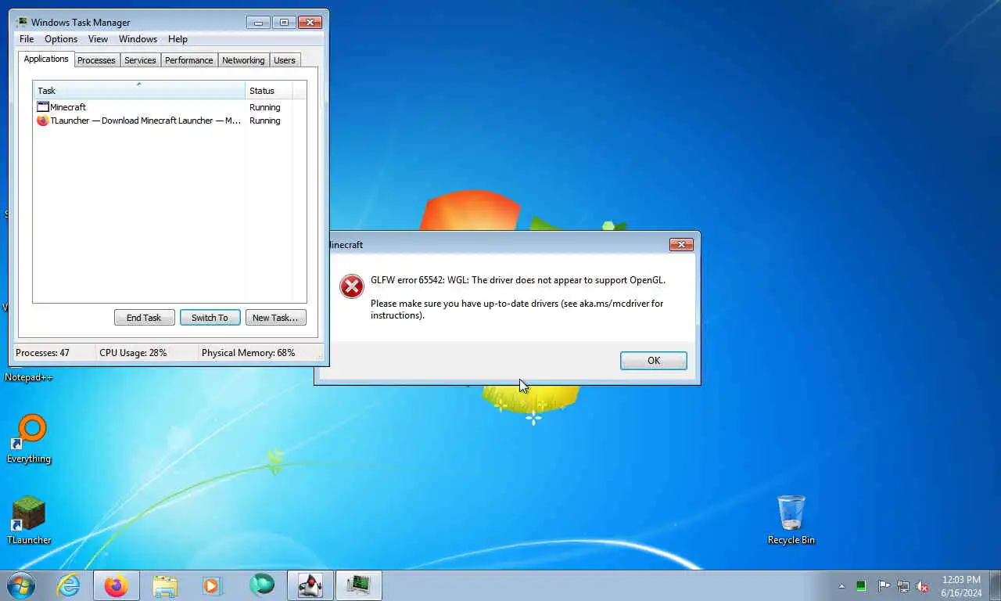This screenshot has width=1001, height=601.
Task: Switch to the Applications tab
Action: point(46,59)
